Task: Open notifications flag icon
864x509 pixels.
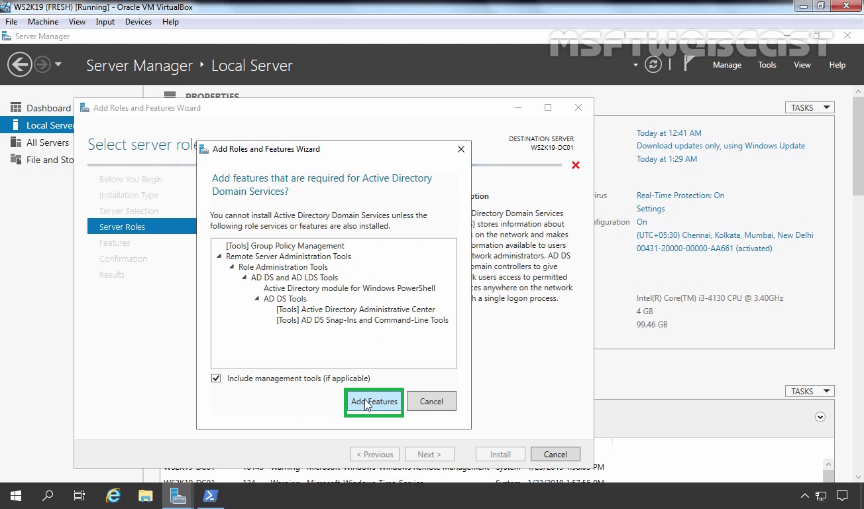Action: coord(689,64)
